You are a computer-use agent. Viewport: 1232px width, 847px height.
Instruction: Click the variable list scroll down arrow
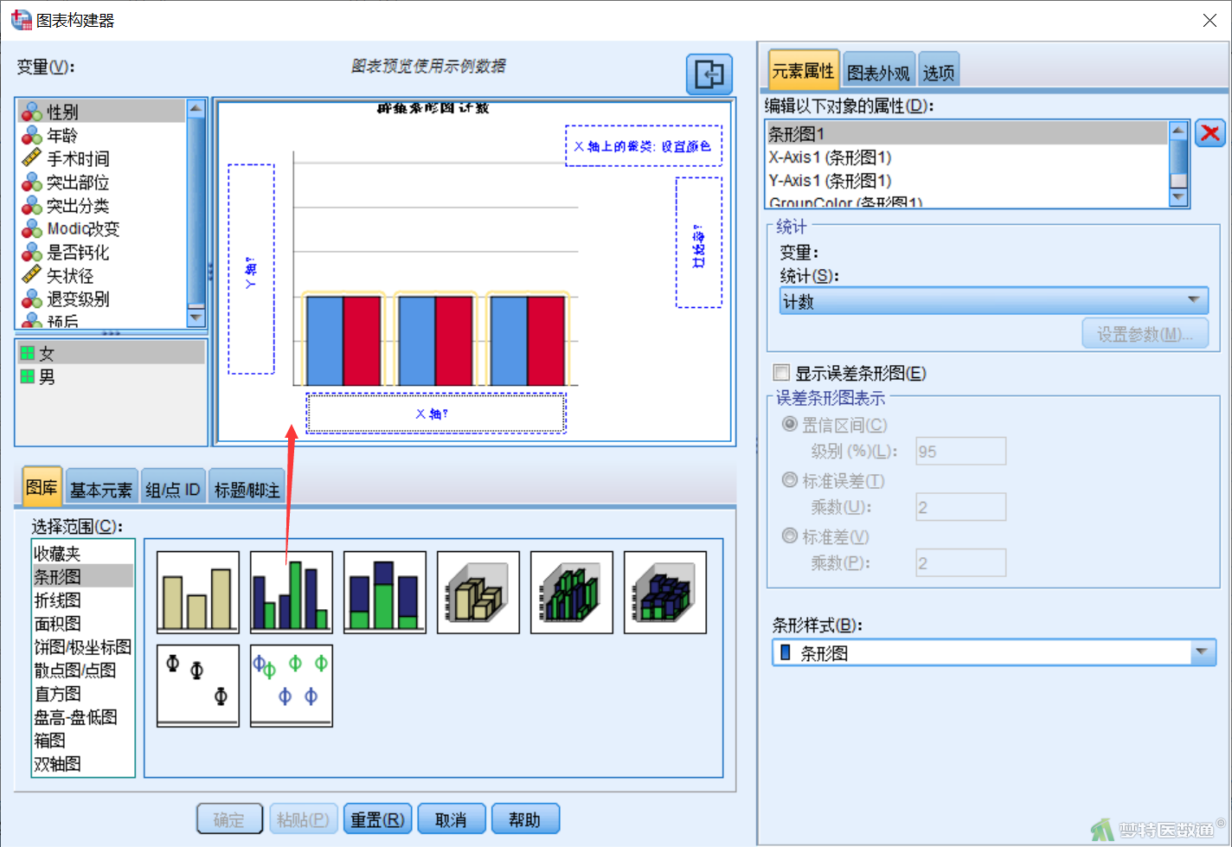196,318
